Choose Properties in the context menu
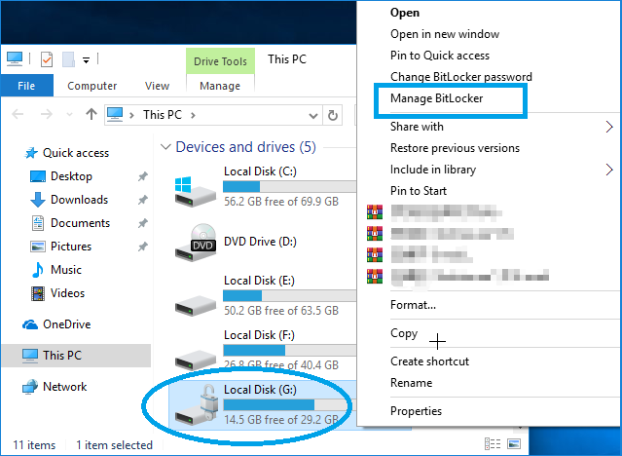This screenshot has height=456, width=622. tap(416, 411)
